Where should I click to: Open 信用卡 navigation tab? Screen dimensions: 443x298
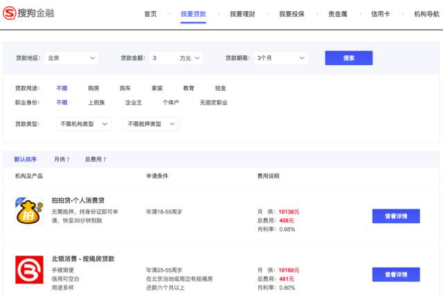coord(380,14)
